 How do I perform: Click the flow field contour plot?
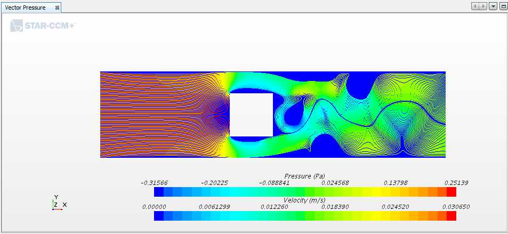[x=273, y=115]
